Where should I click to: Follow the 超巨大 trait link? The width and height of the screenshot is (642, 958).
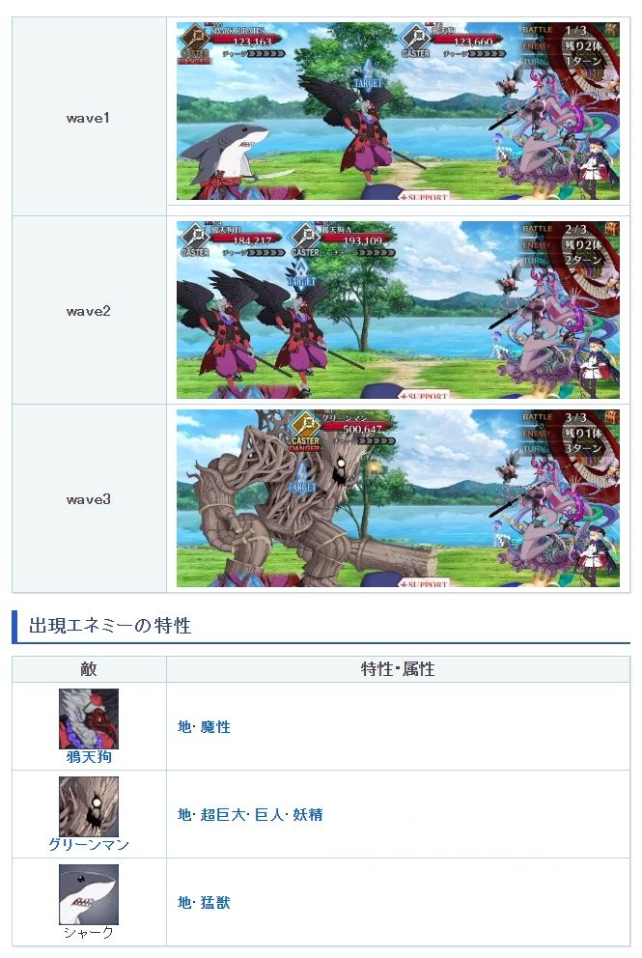point(223,814)
